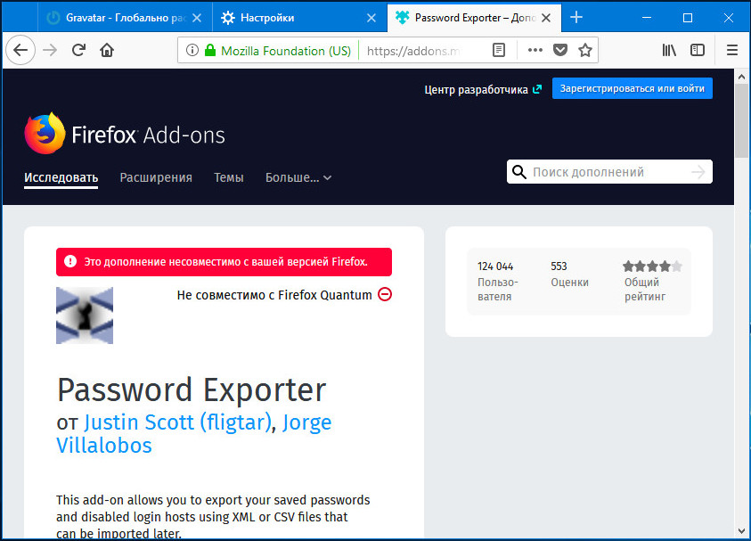Go back to the previous page
The width and height of the screenshot is (751, 541).
tap(20, 50)
